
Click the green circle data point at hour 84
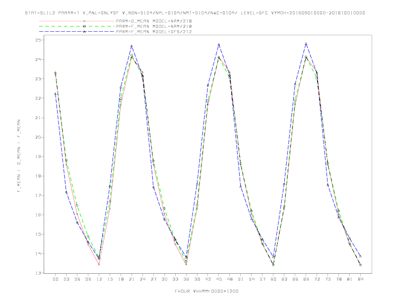(x=360, y=265)
